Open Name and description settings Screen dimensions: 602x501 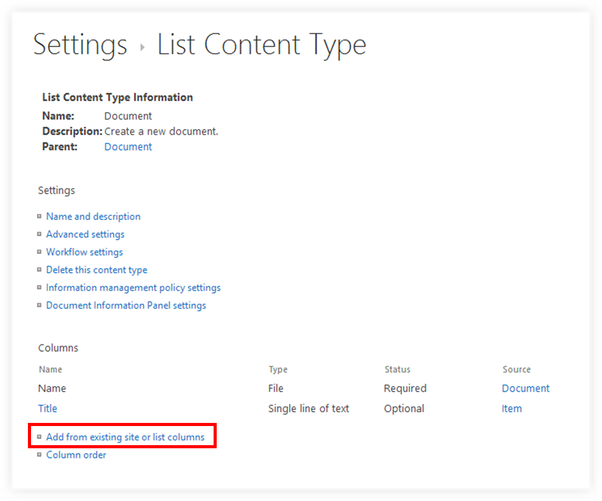click(93, 216)
